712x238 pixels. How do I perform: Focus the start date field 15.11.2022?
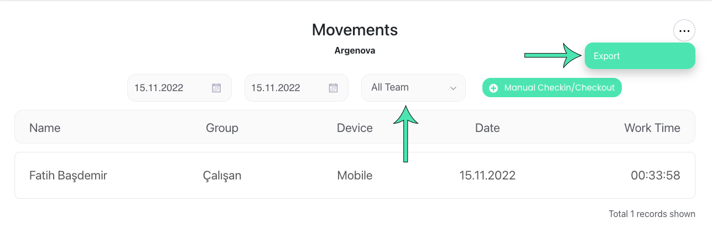click(179, 88)
